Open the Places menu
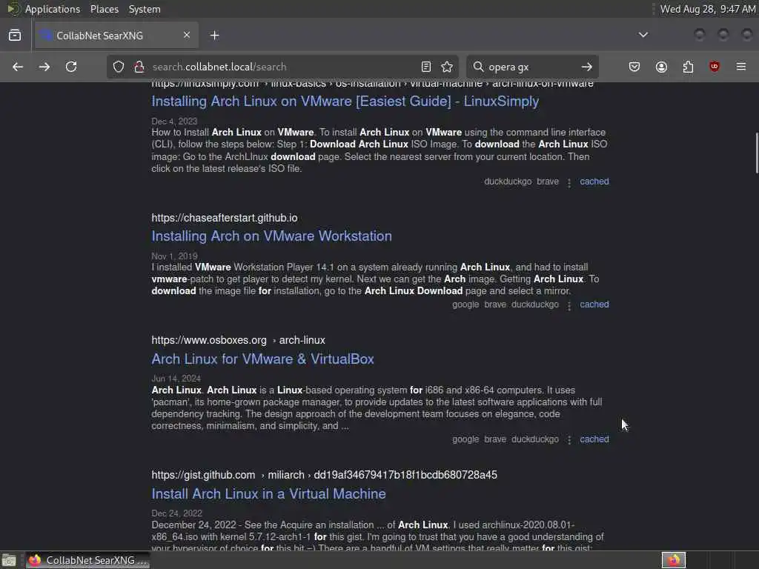759x569 pixels. [x=104, y=9]
